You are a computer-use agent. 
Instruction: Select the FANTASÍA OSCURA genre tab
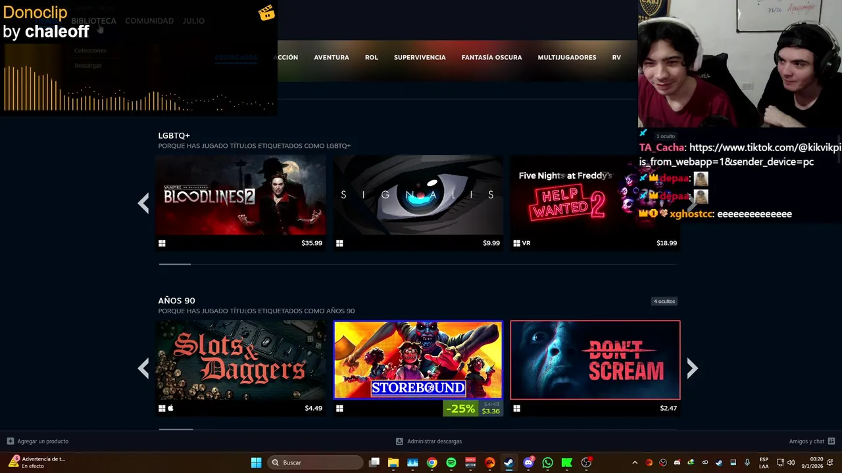coord(491,57)
